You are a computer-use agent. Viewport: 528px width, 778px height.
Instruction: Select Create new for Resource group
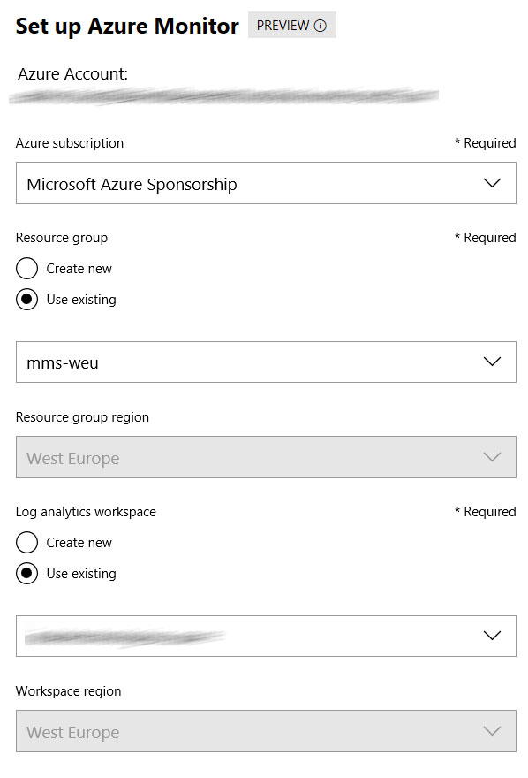click(x=26, y=269)
